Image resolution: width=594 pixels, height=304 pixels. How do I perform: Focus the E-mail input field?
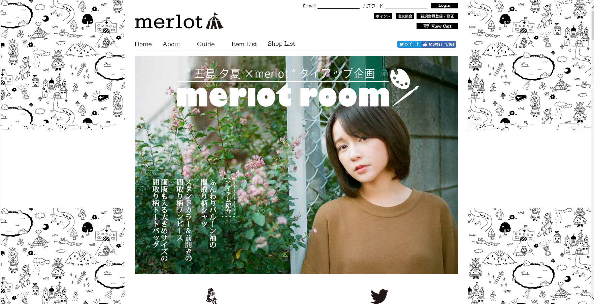(x=338, y=6)
